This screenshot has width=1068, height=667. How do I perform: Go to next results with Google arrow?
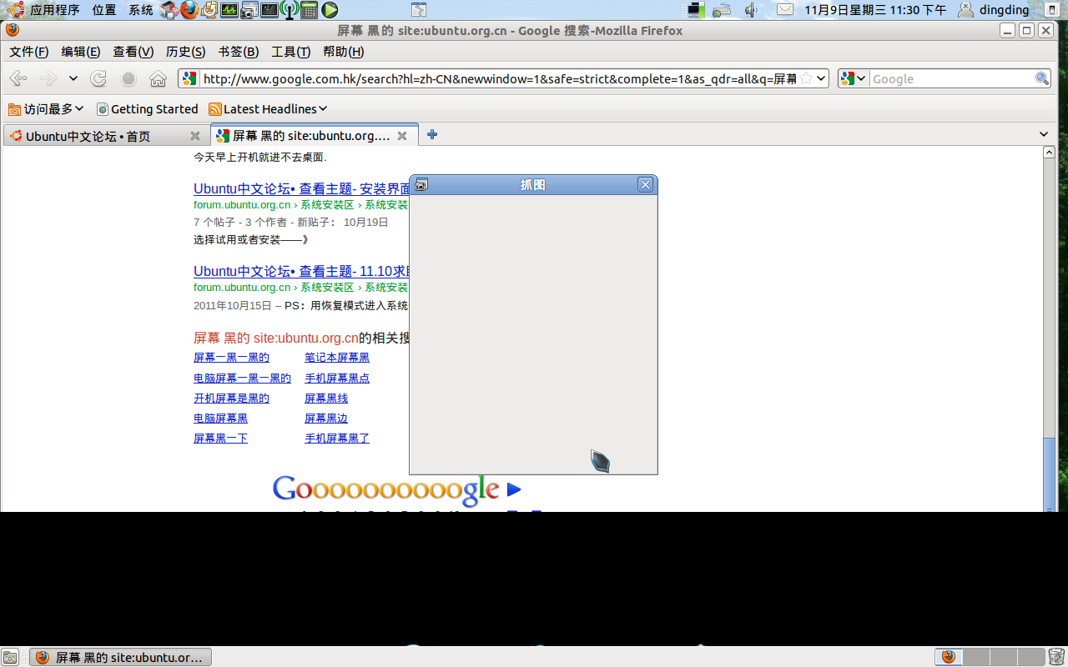point(513,489)
